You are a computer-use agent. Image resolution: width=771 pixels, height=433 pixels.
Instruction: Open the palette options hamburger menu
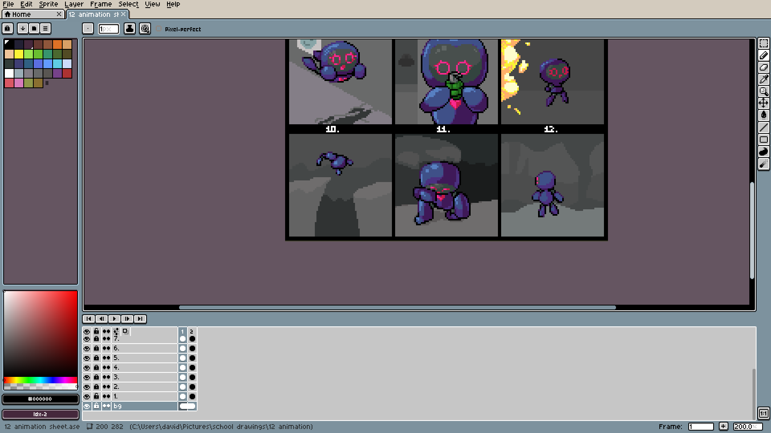coord(45,28)
